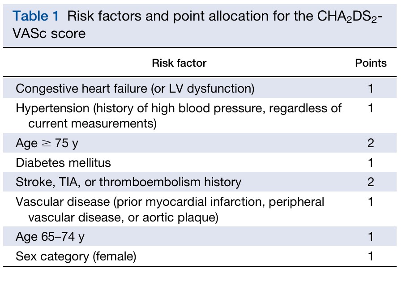Click the Congestive heart failure row text
Image resolution: width=402 pixels, height=281 pixels.
click(135, 88)
